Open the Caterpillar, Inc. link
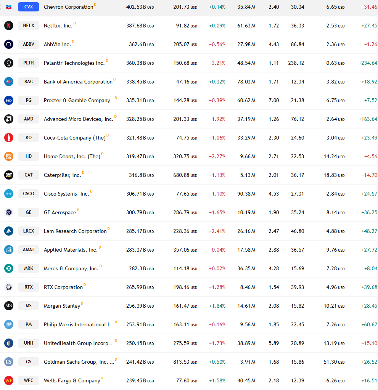Viewport: 378px width, 390px height. tap(63, 175)
